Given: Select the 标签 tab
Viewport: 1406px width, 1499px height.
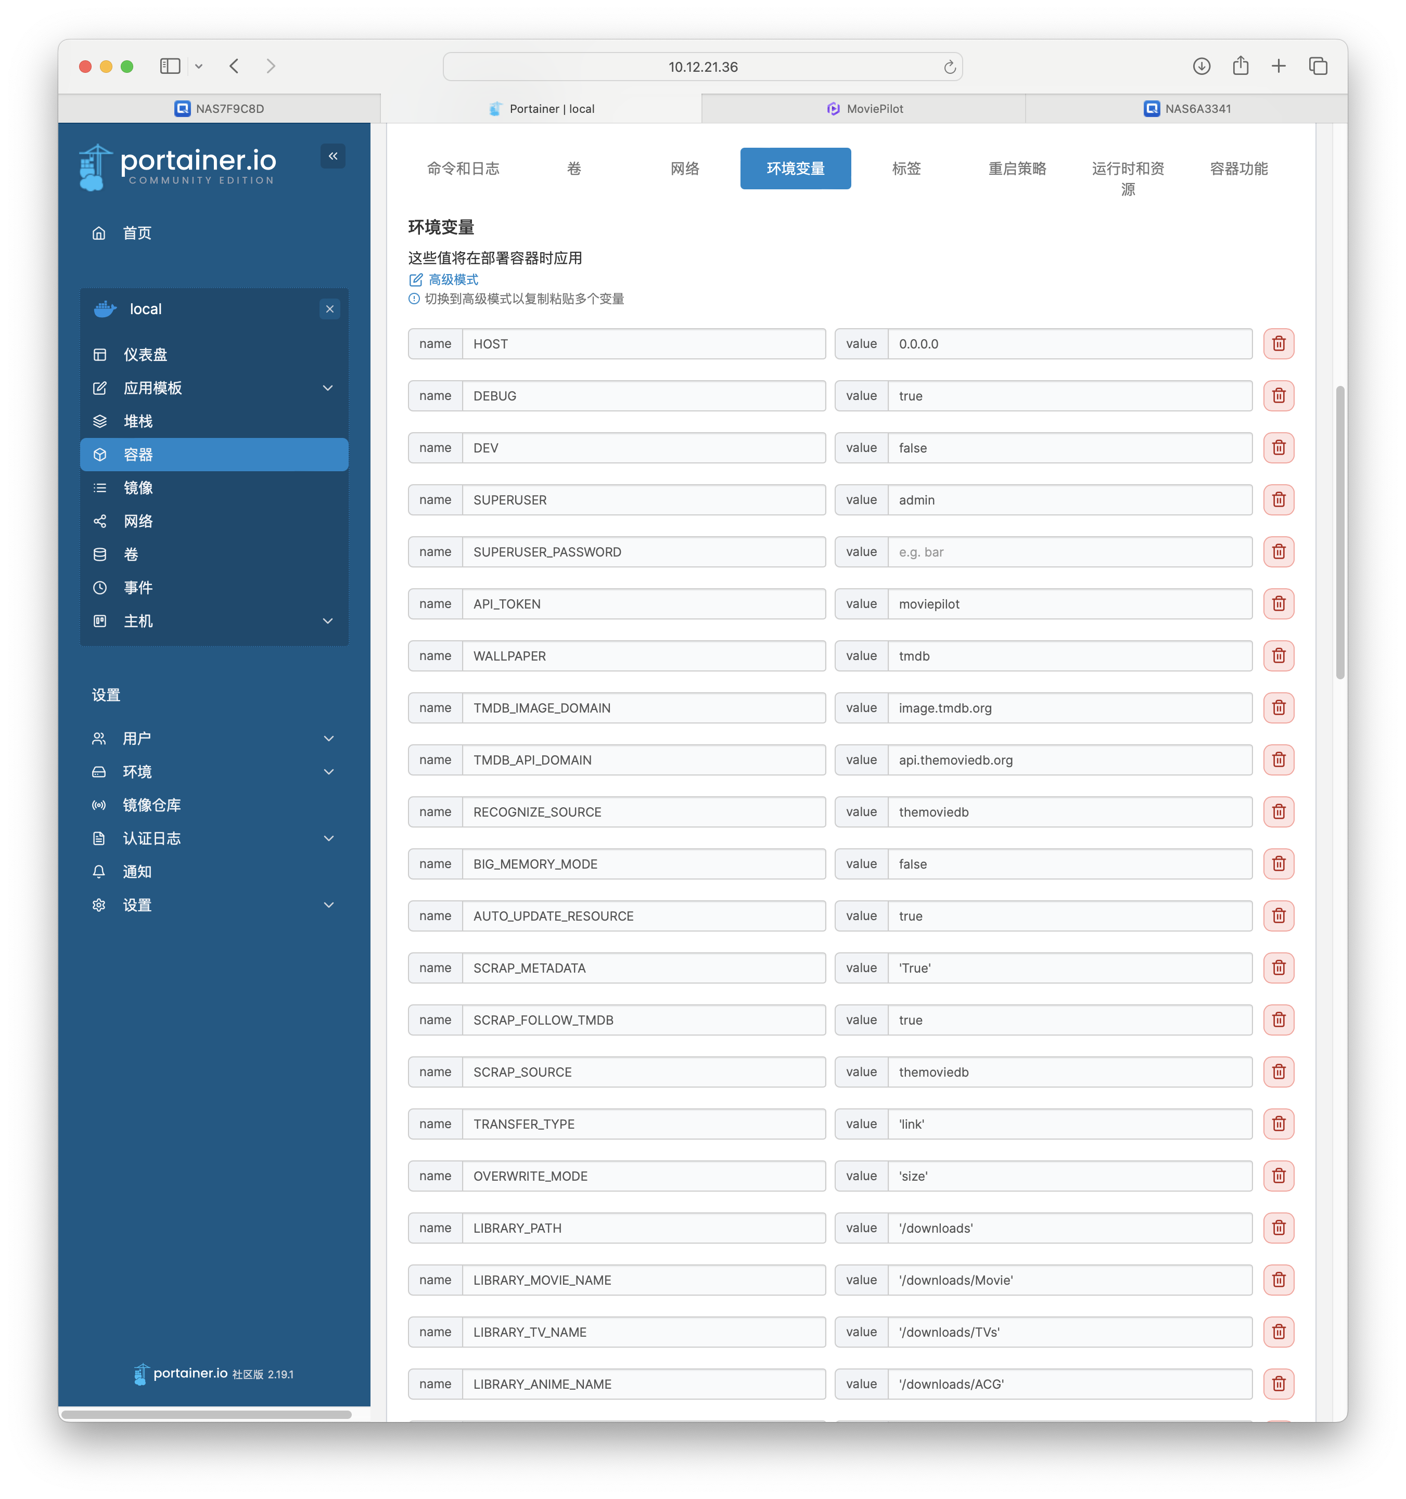Looking at the screenshot, I should click(906, 168).
